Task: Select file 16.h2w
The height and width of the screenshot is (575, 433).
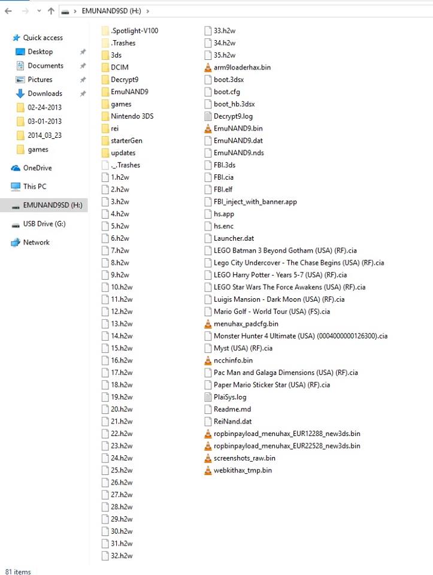Action: [122, 360]
